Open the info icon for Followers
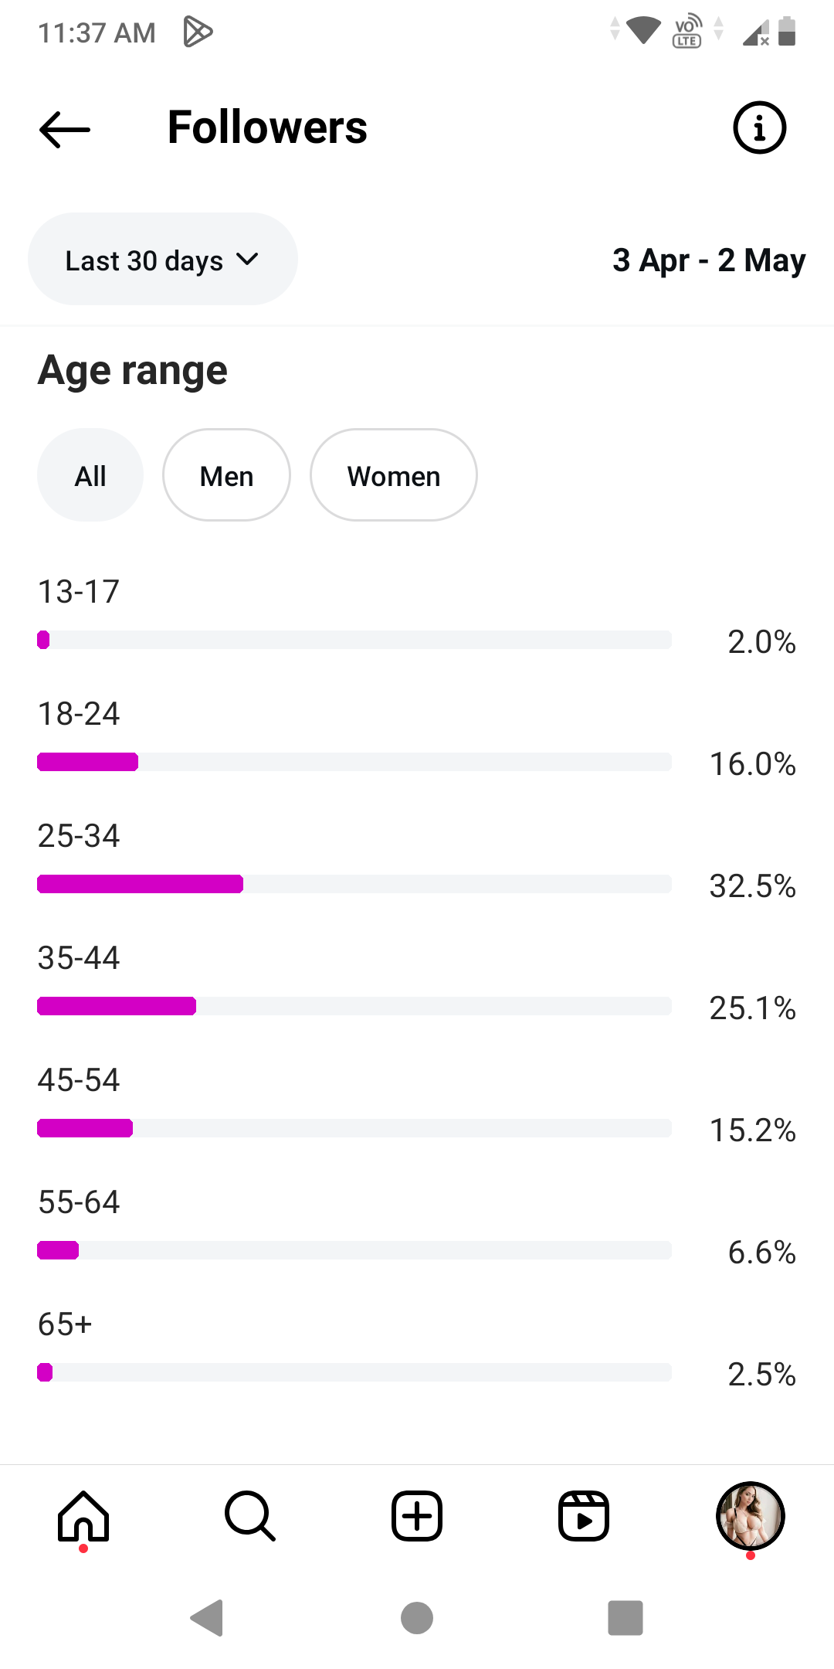The height and width of the screenshot is (1669, 834). 759,128
